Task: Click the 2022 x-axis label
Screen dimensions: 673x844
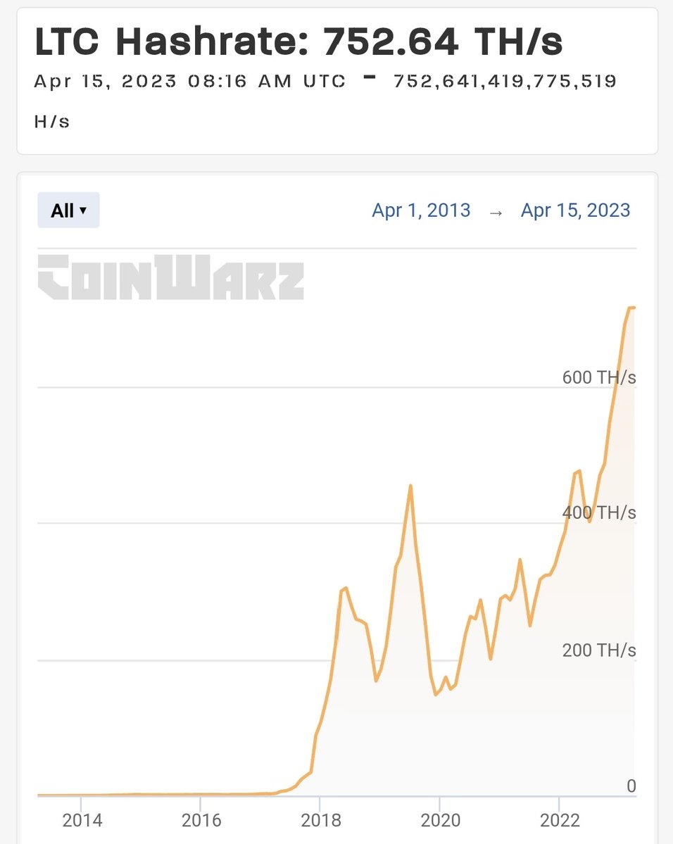Action: (560, 820)
